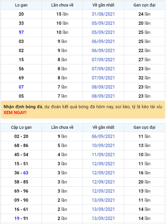The width and height of the screenshot is (166, 224).
Task: Select the '15 lần' cell
Action: tap(62, 14)
